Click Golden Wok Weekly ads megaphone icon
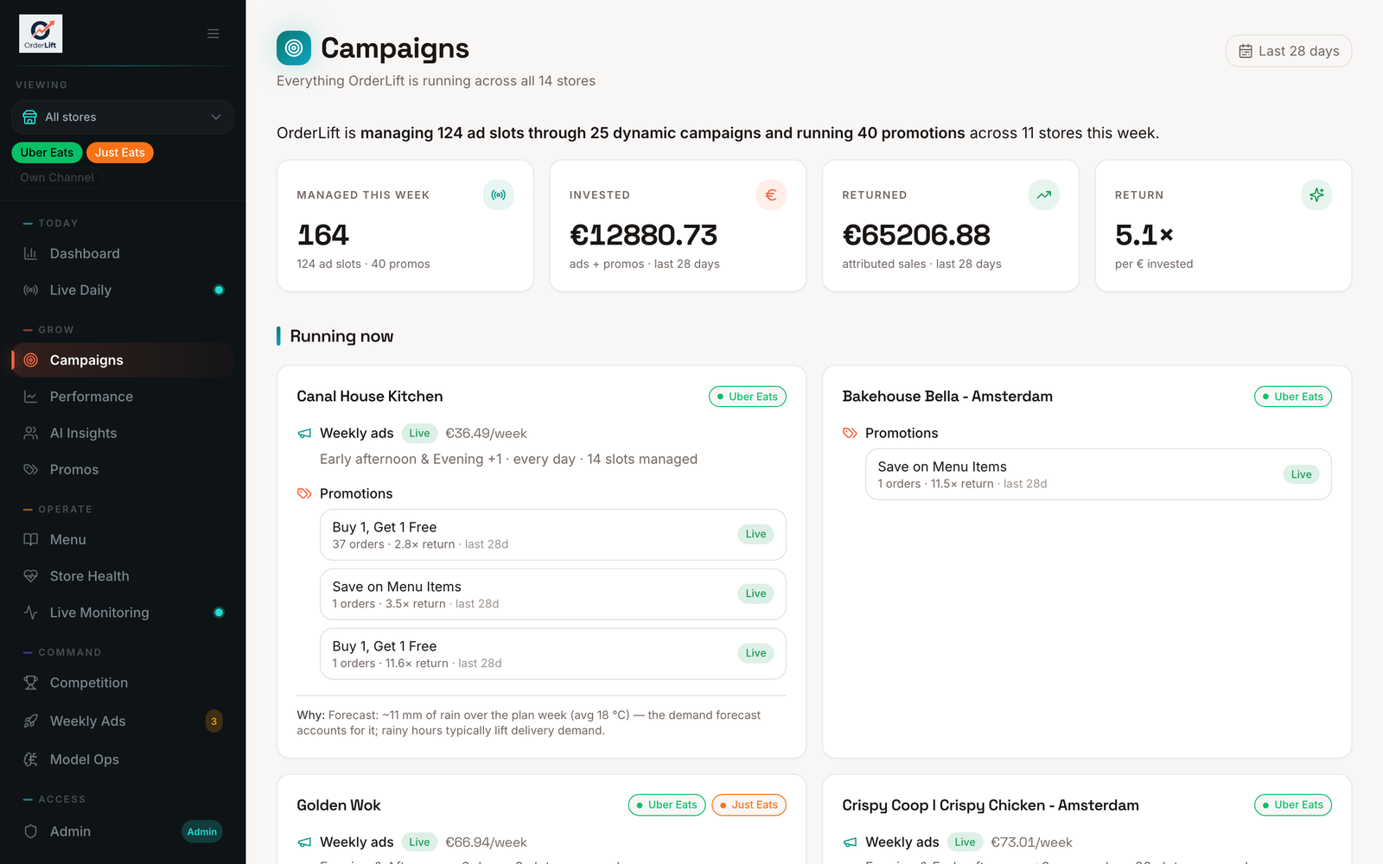 [x=304, y=842]
